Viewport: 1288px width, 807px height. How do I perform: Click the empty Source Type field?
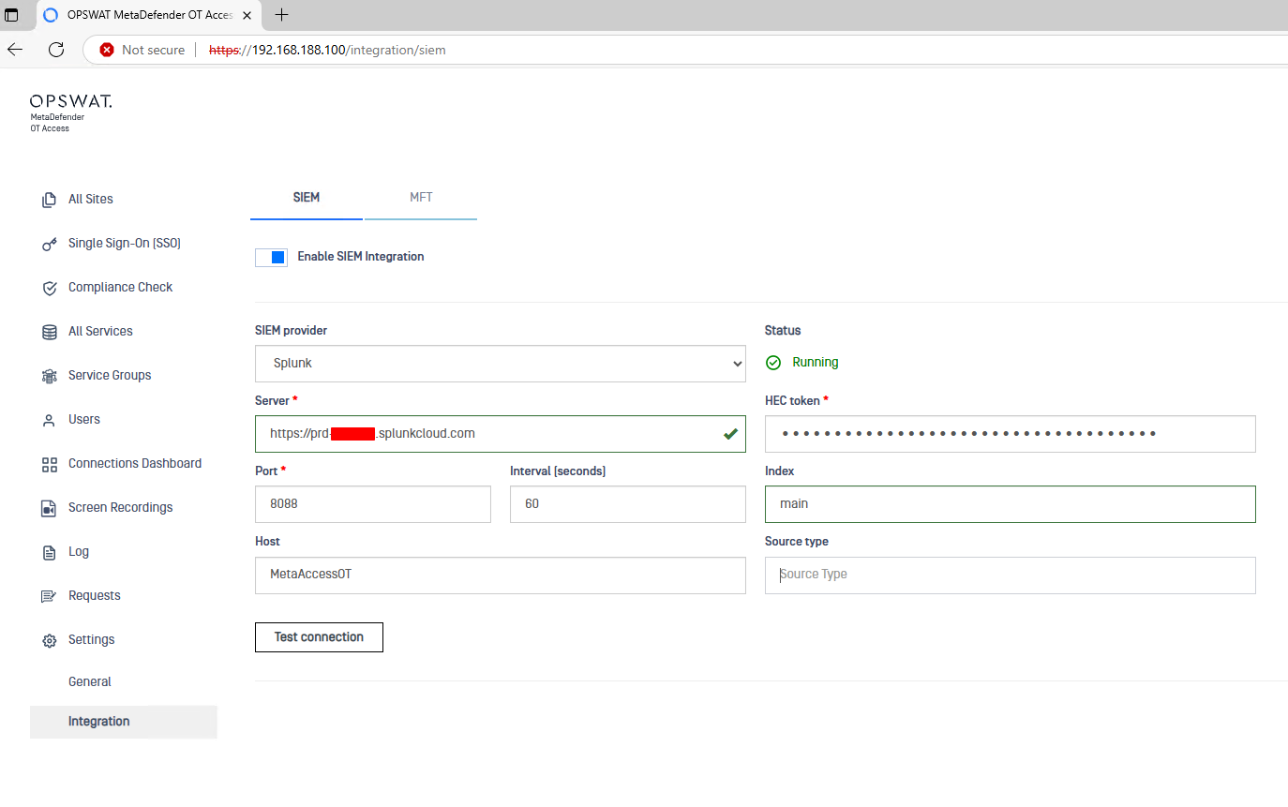pyautogui.click(x=1011, y=575)
